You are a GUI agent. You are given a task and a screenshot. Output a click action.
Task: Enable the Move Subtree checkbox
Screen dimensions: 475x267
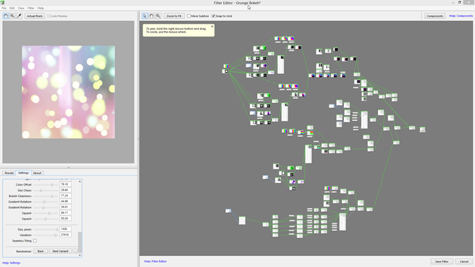coord(189,16)
